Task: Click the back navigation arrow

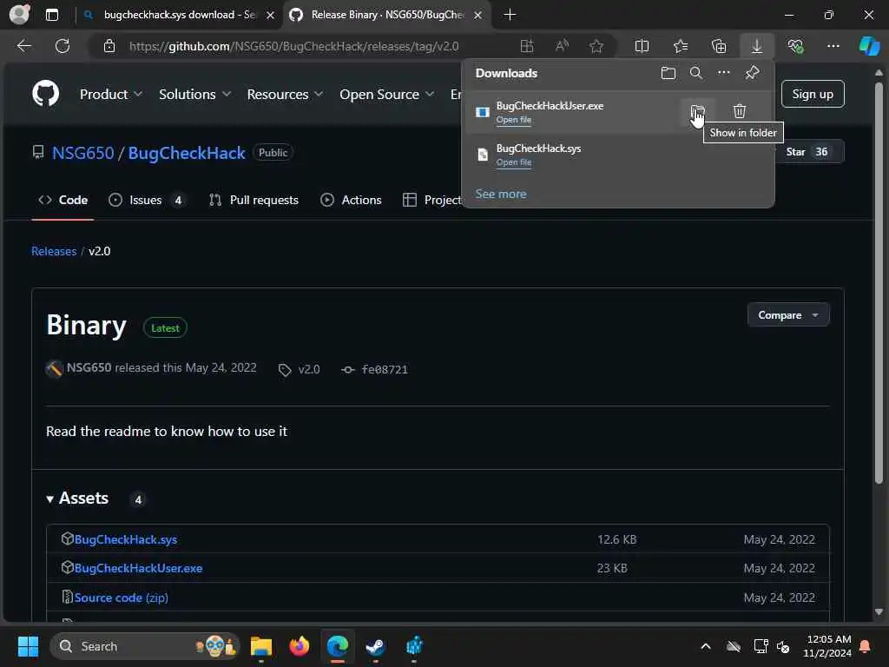Action: [x=24, y=46]
